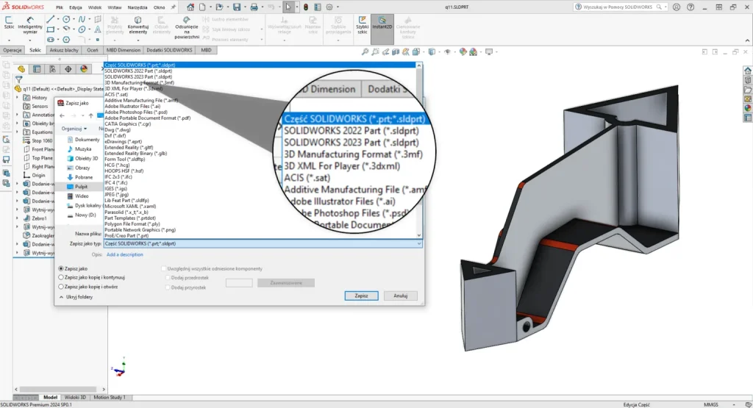Expand the History tree node
This screenshot has height=408, width=753.
point(18,98)
